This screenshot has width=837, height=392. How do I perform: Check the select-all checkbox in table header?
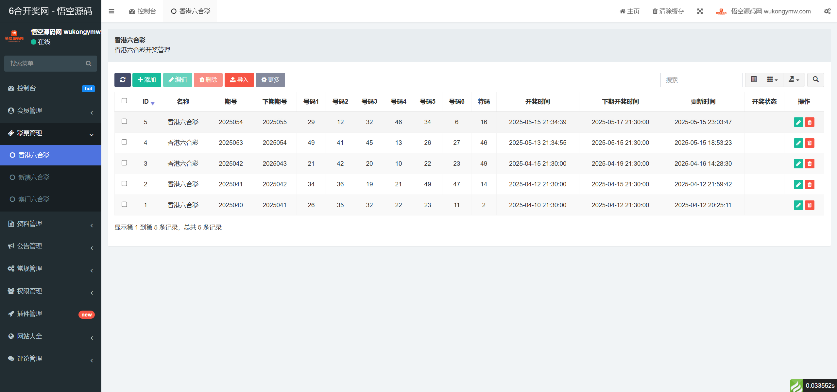[x=124, y=101]
